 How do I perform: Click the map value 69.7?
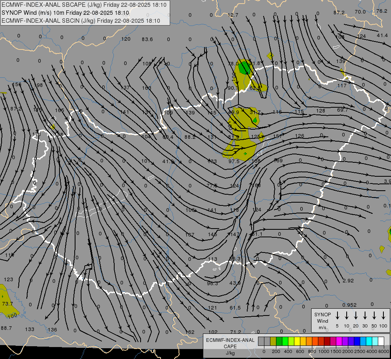click(x=343, y=110)
